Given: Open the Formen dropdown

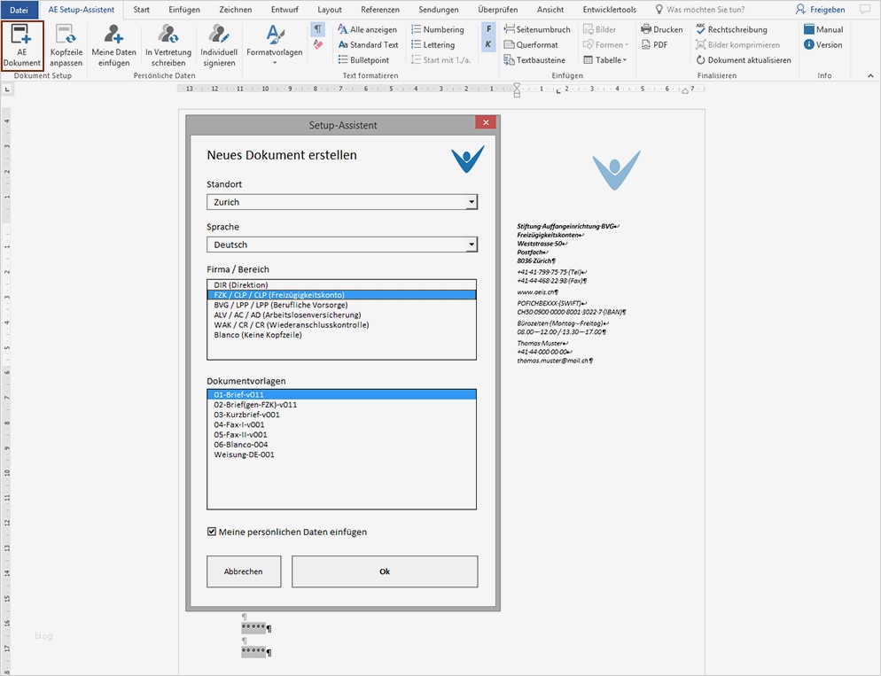Looking at the screenshot, I should pyautogui.click(x=605, y=44).
